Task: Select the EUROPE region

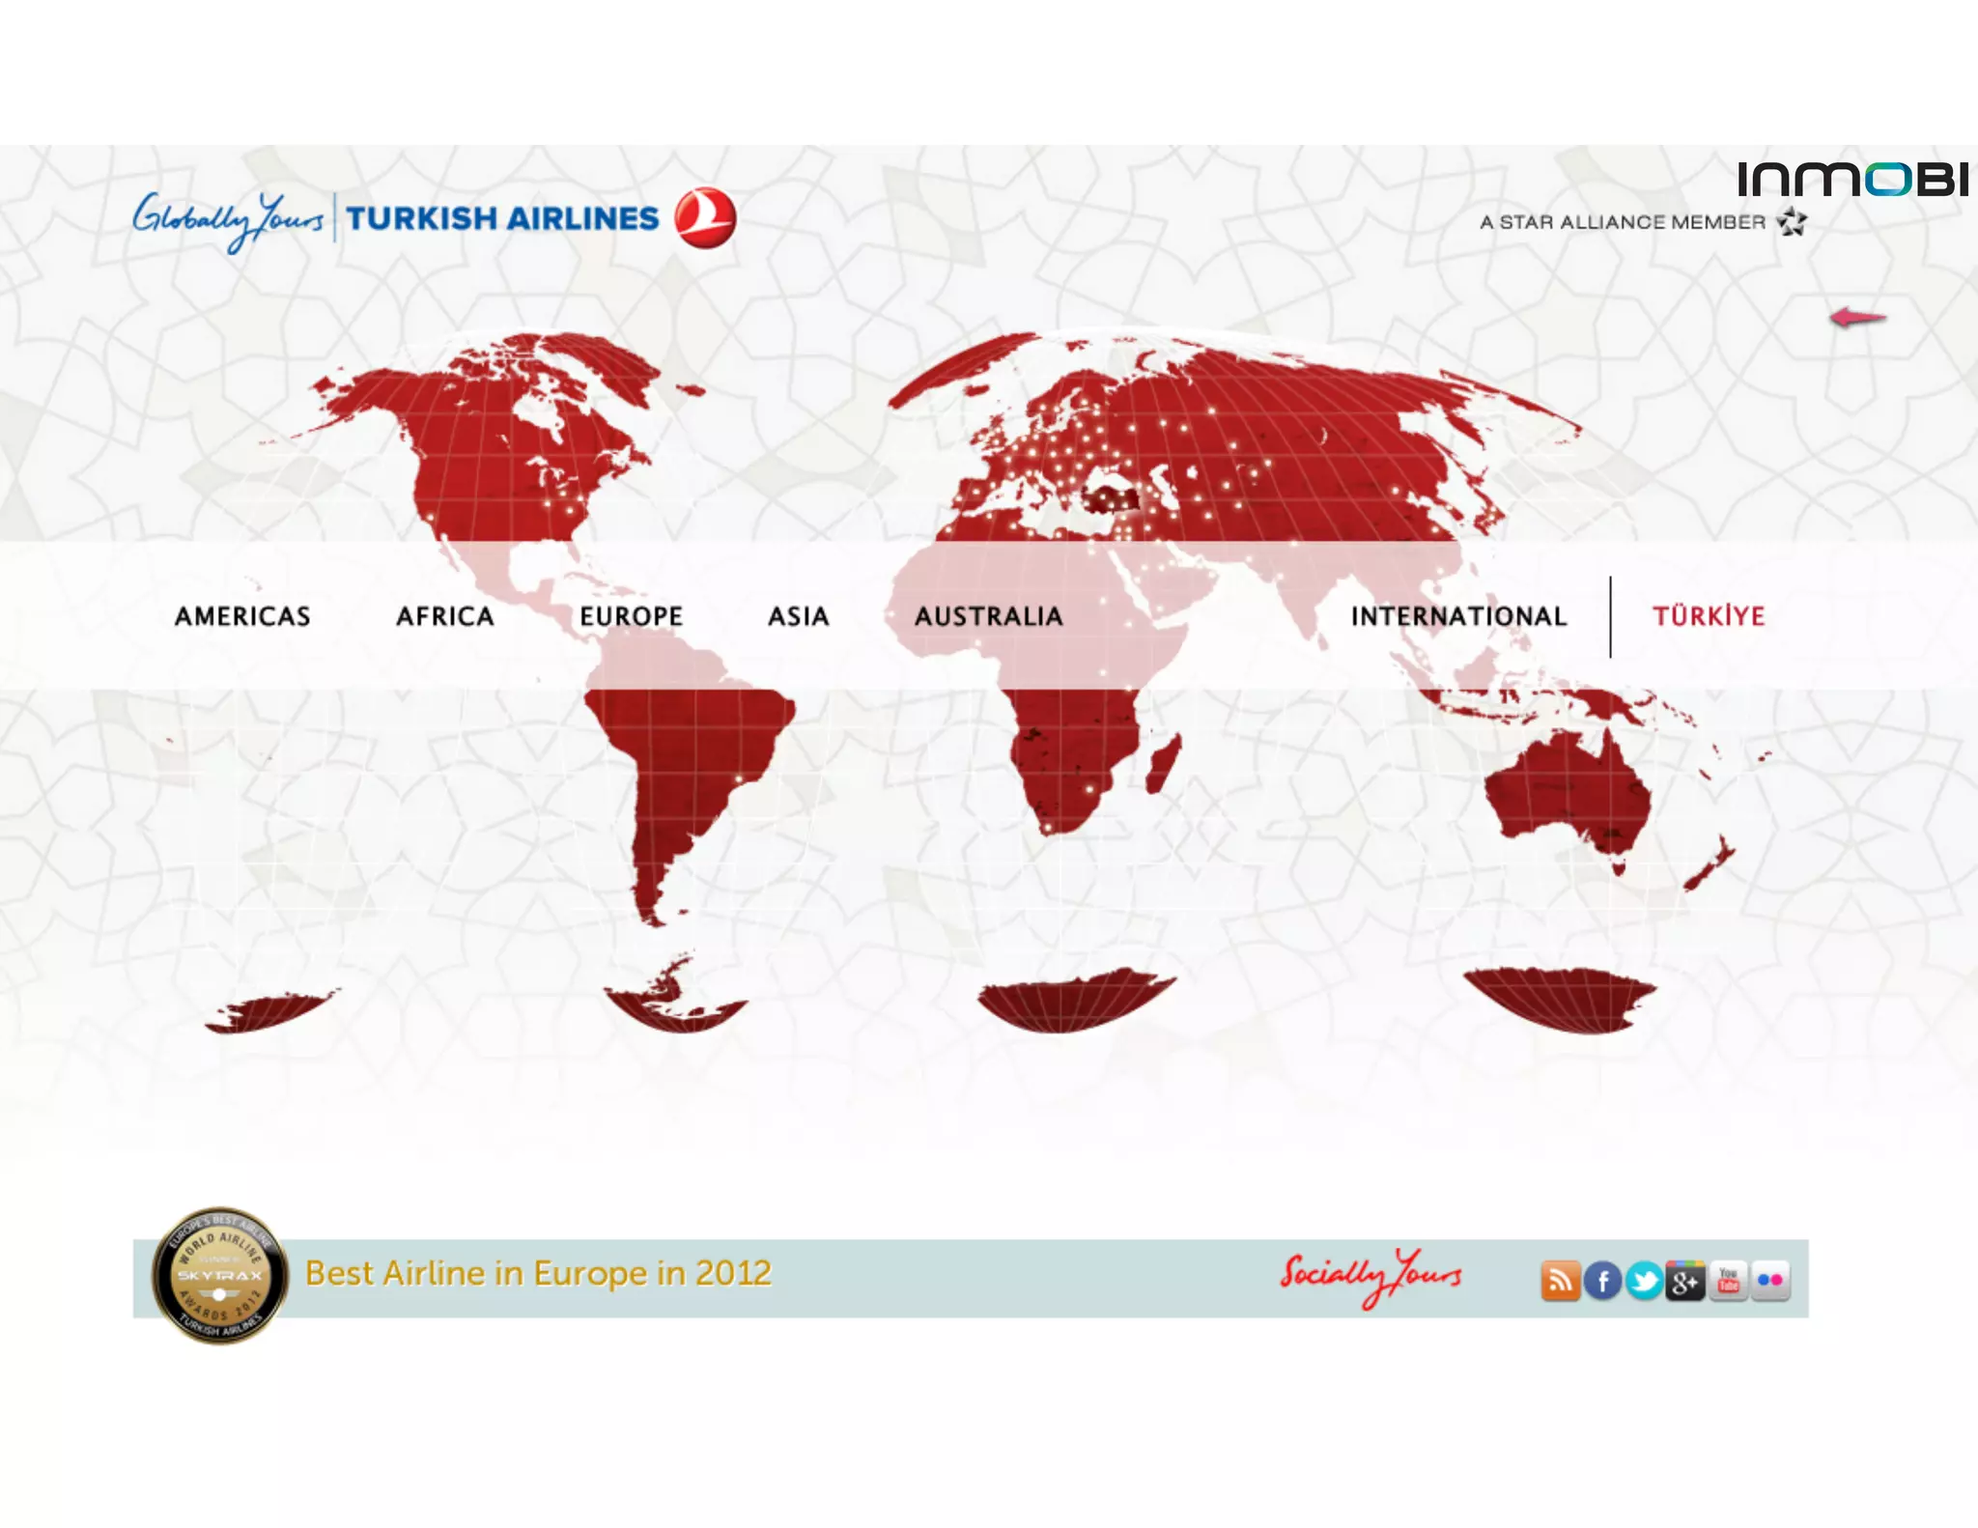Action: click(632, 616)
